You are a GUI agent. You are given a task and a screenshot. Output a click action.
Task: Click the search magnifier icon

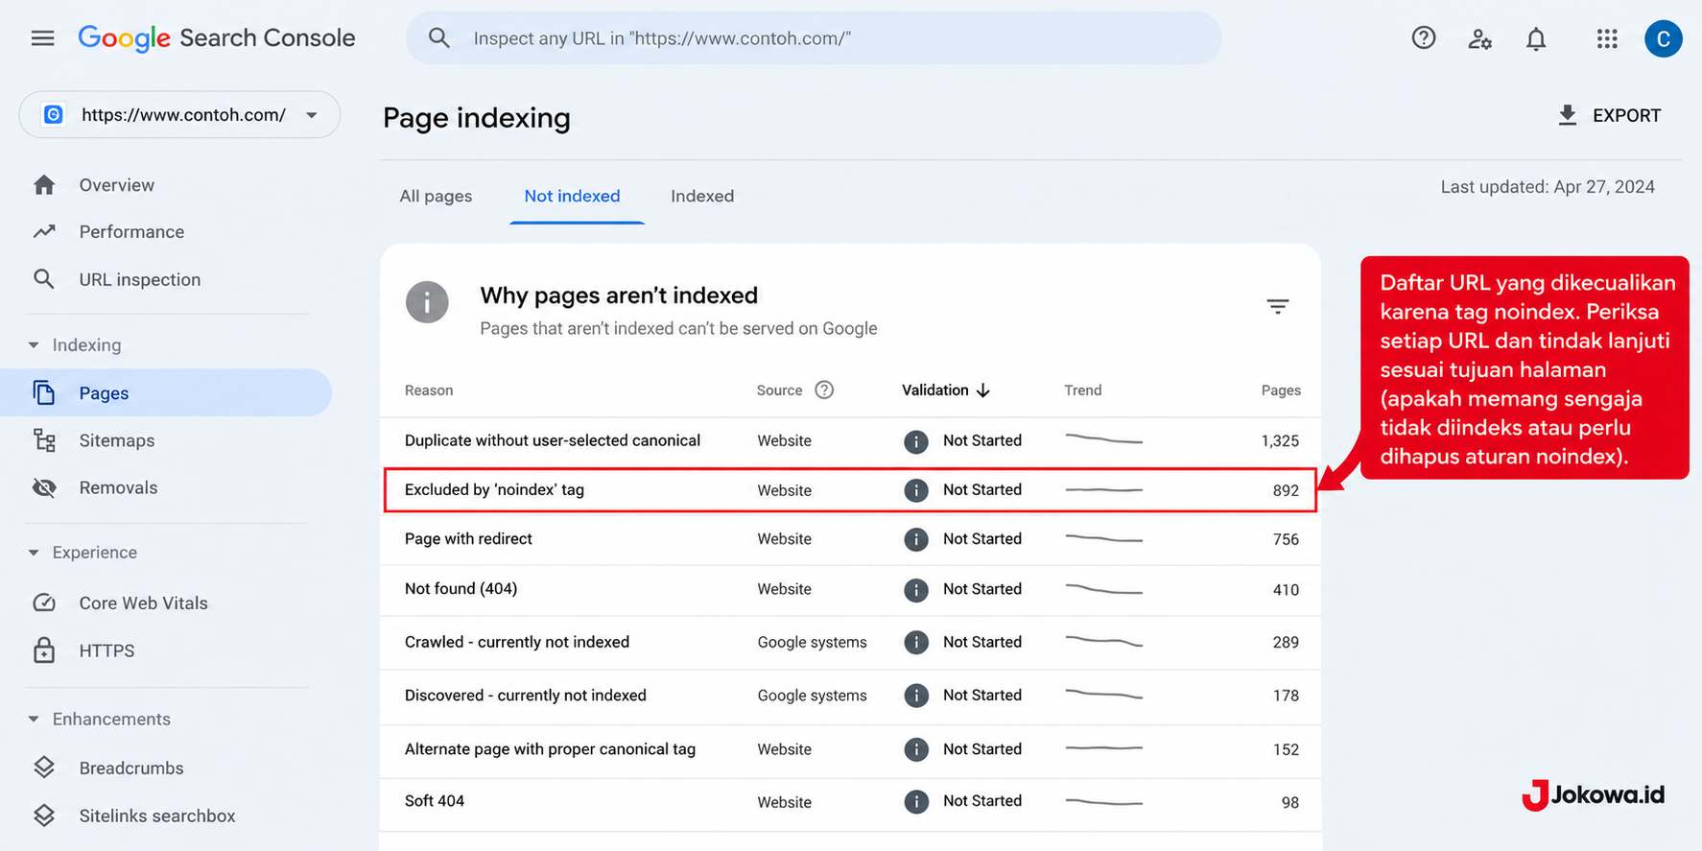point(438,38)
